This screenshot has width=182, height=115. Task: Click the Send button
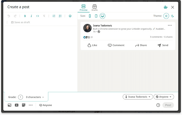tap(163, 45)
